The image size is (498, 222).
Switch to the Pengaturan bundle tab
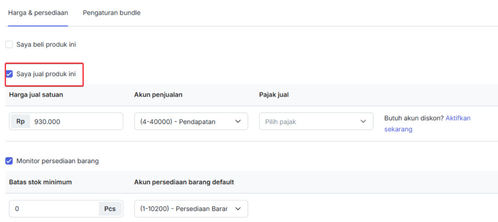[112, 13]
